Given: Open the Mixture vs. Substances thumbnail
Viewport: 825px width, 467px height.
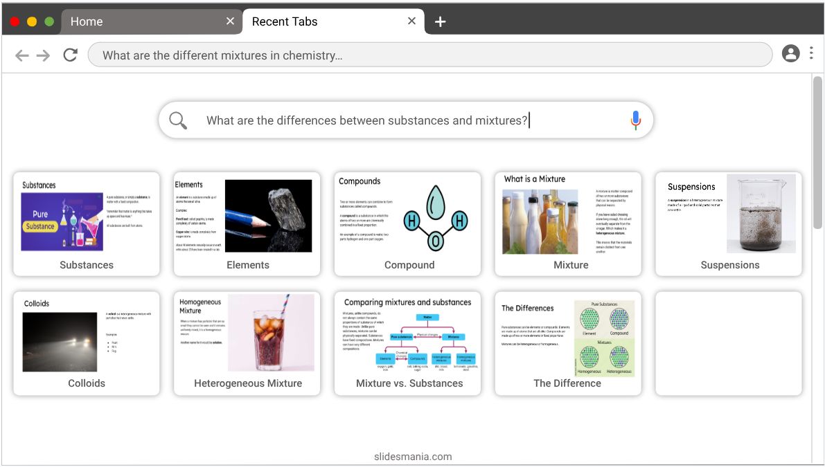Looking at the screenshot, I should point(407,344).
